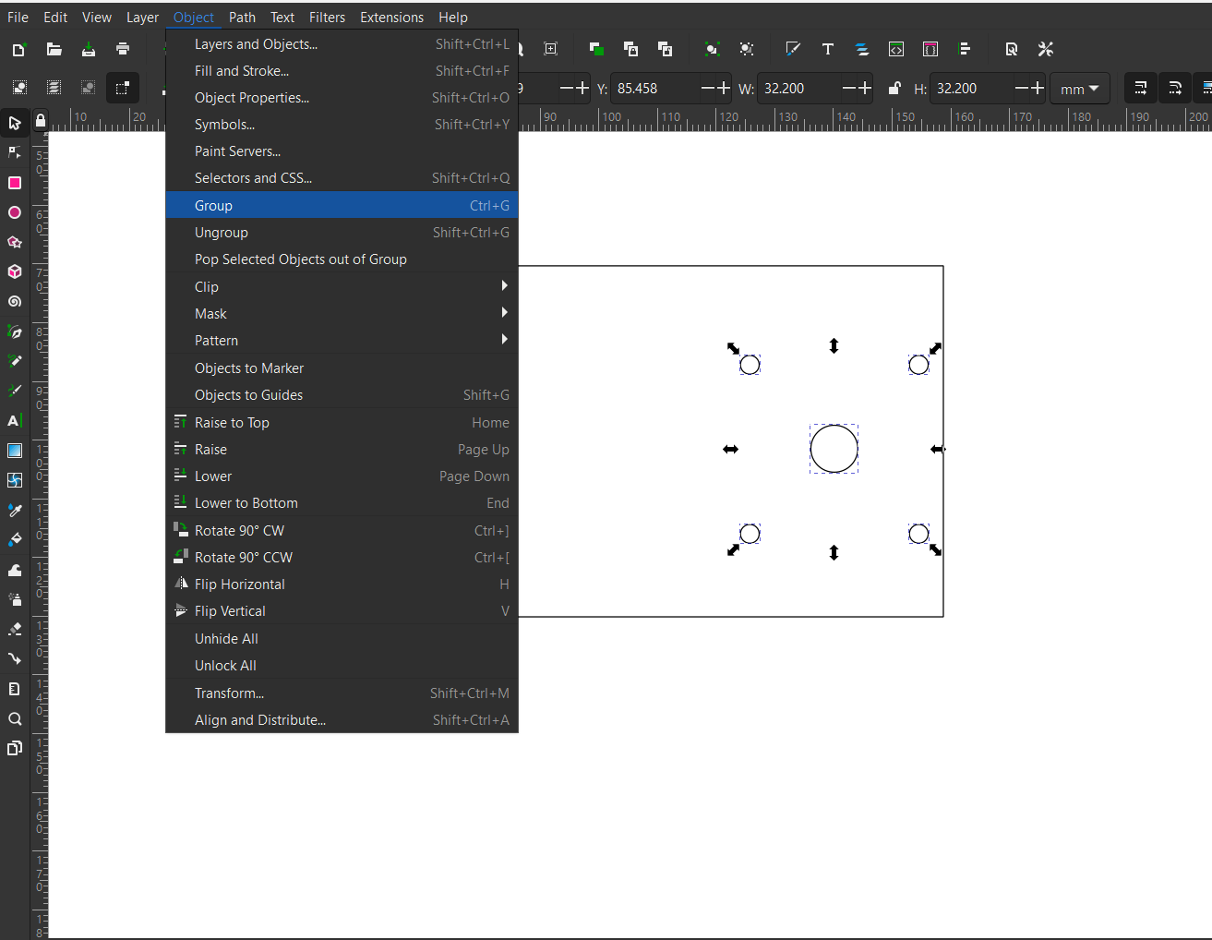Choose Rotate 90° CW menu entry

pos(342,531)
